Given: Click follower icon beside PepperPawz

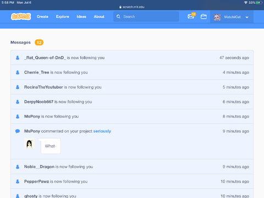Looking at the screenshot, I should tap(18, 182).
